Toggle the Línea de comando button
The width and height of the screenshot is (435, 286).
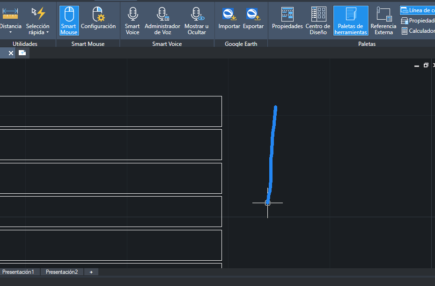[x=418, y=10]
